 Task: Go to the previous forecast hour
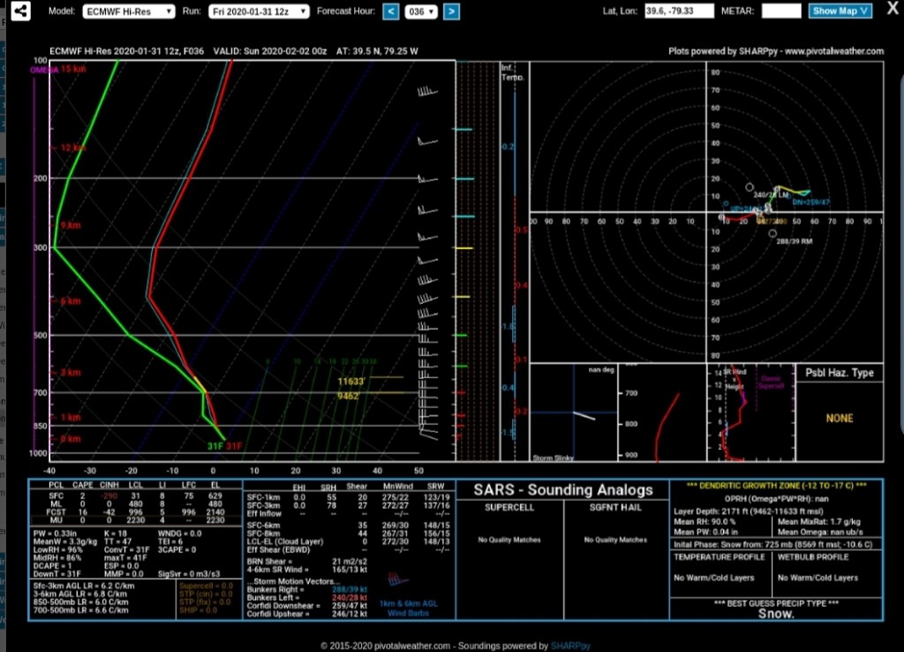click(x=391, y=11)
